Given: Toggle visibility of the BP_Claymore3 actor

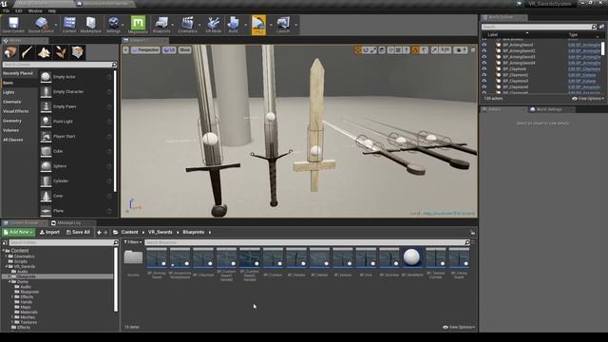Looking at the screenshot, I should click(x=484, y=81).
